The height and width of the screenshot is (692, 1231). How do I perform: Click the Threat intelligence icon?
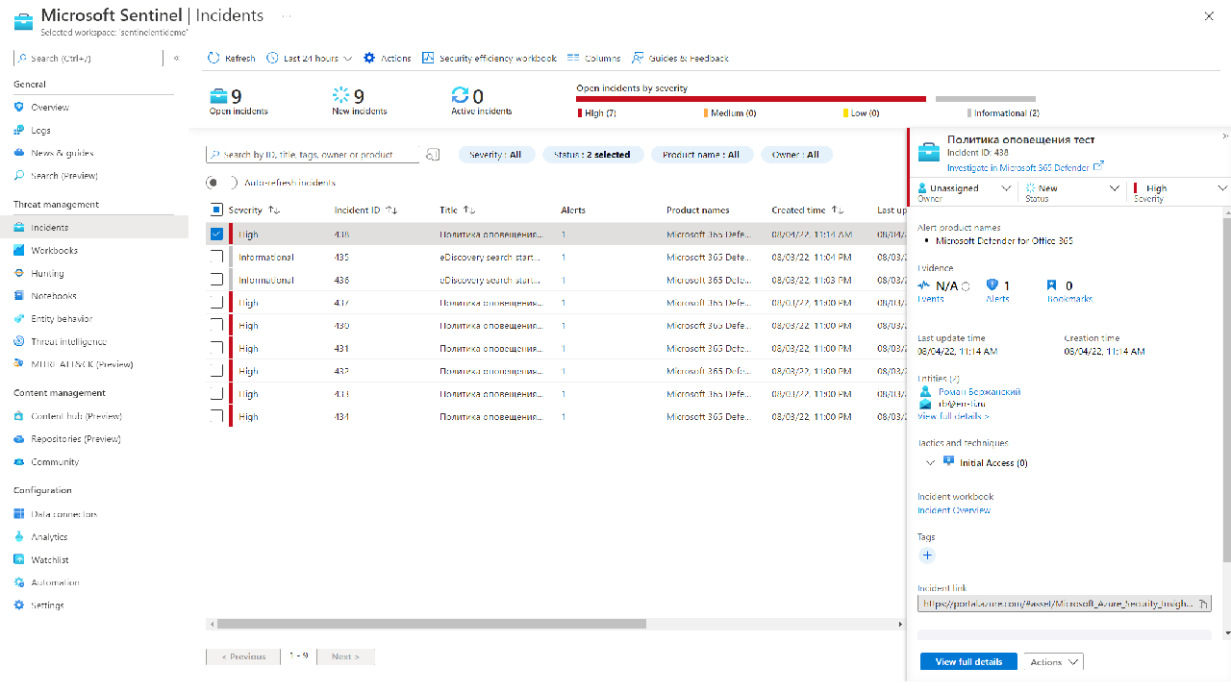point(18,341)
